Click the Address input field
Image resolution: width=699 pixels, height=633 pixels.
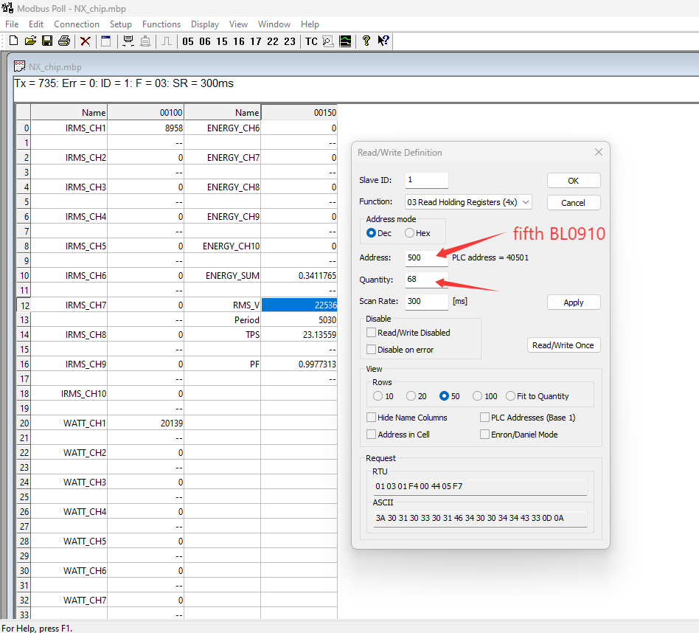[426, 257]
